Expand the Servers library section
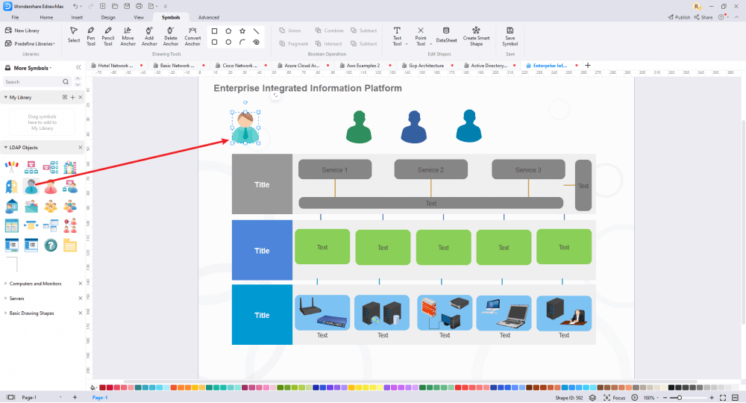This screenshot has width=746, height=403. pos(16,298)
